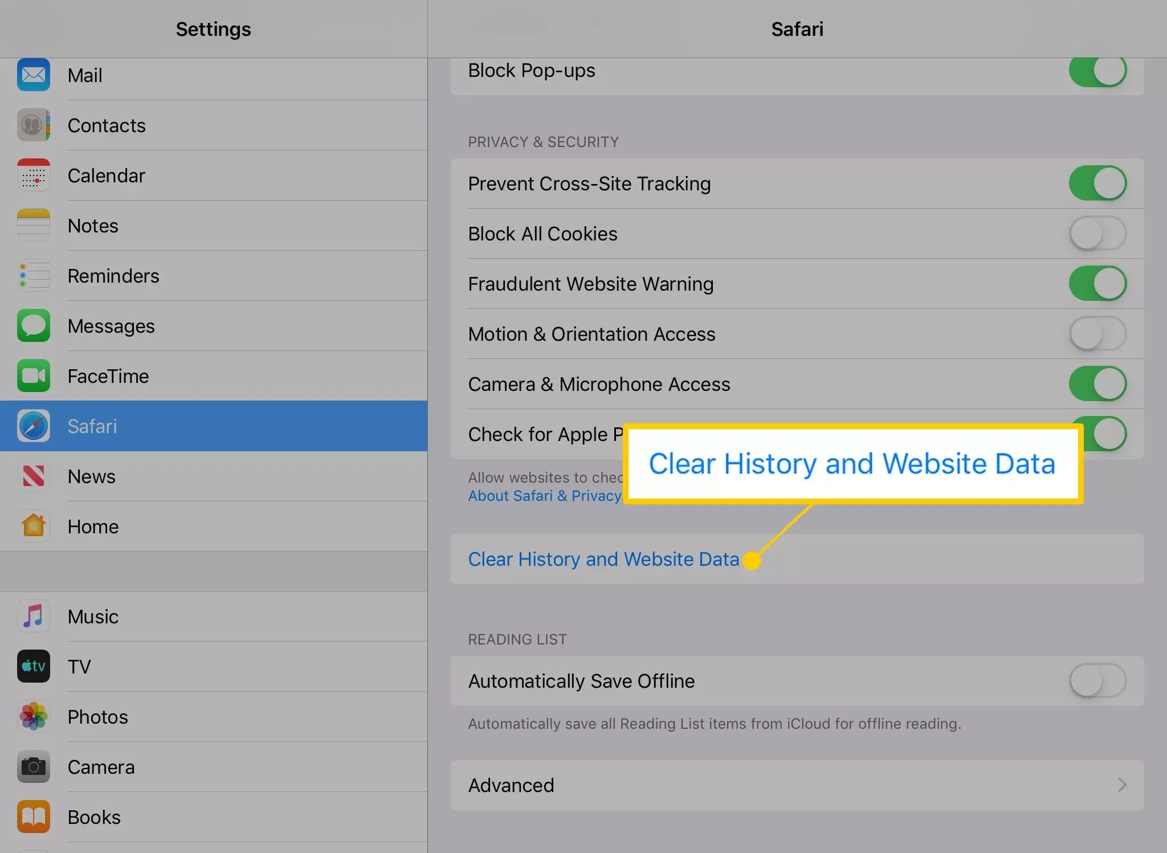Viewport: 1167px width, 853px height.
Task: Toggle Automatically Save Offline on
Action: (x=1097, y=681)
